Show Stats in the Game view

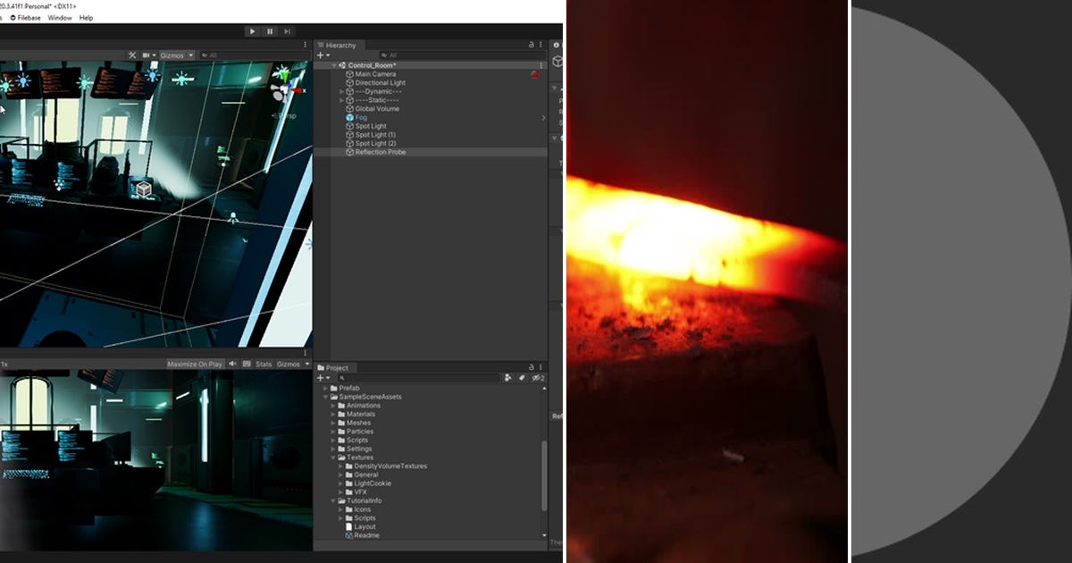coord(264,364)
